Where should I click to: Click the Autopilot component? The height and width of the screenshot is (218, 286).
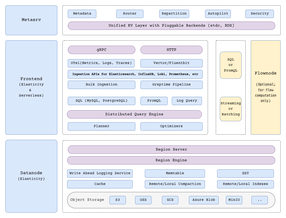[218, 14]
